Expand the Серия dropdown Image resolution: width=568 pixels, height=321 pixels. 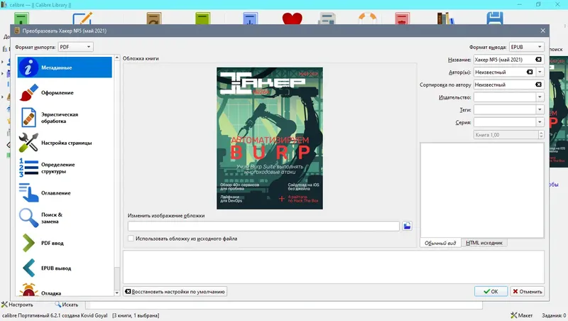540,122
